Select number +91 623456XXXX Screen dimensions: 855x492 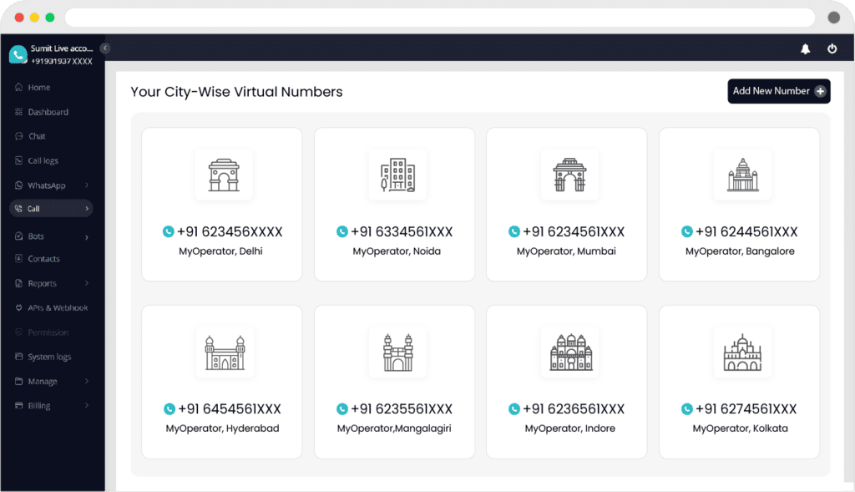point(230,232)
